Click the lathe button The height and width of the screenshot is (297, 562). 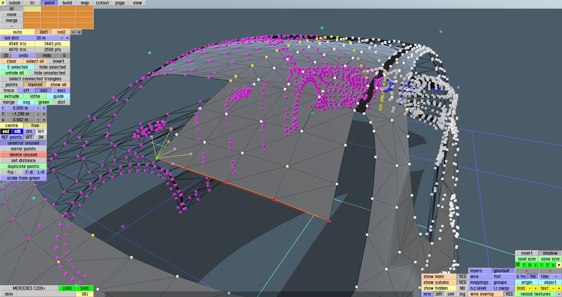(x=35, y=96)
